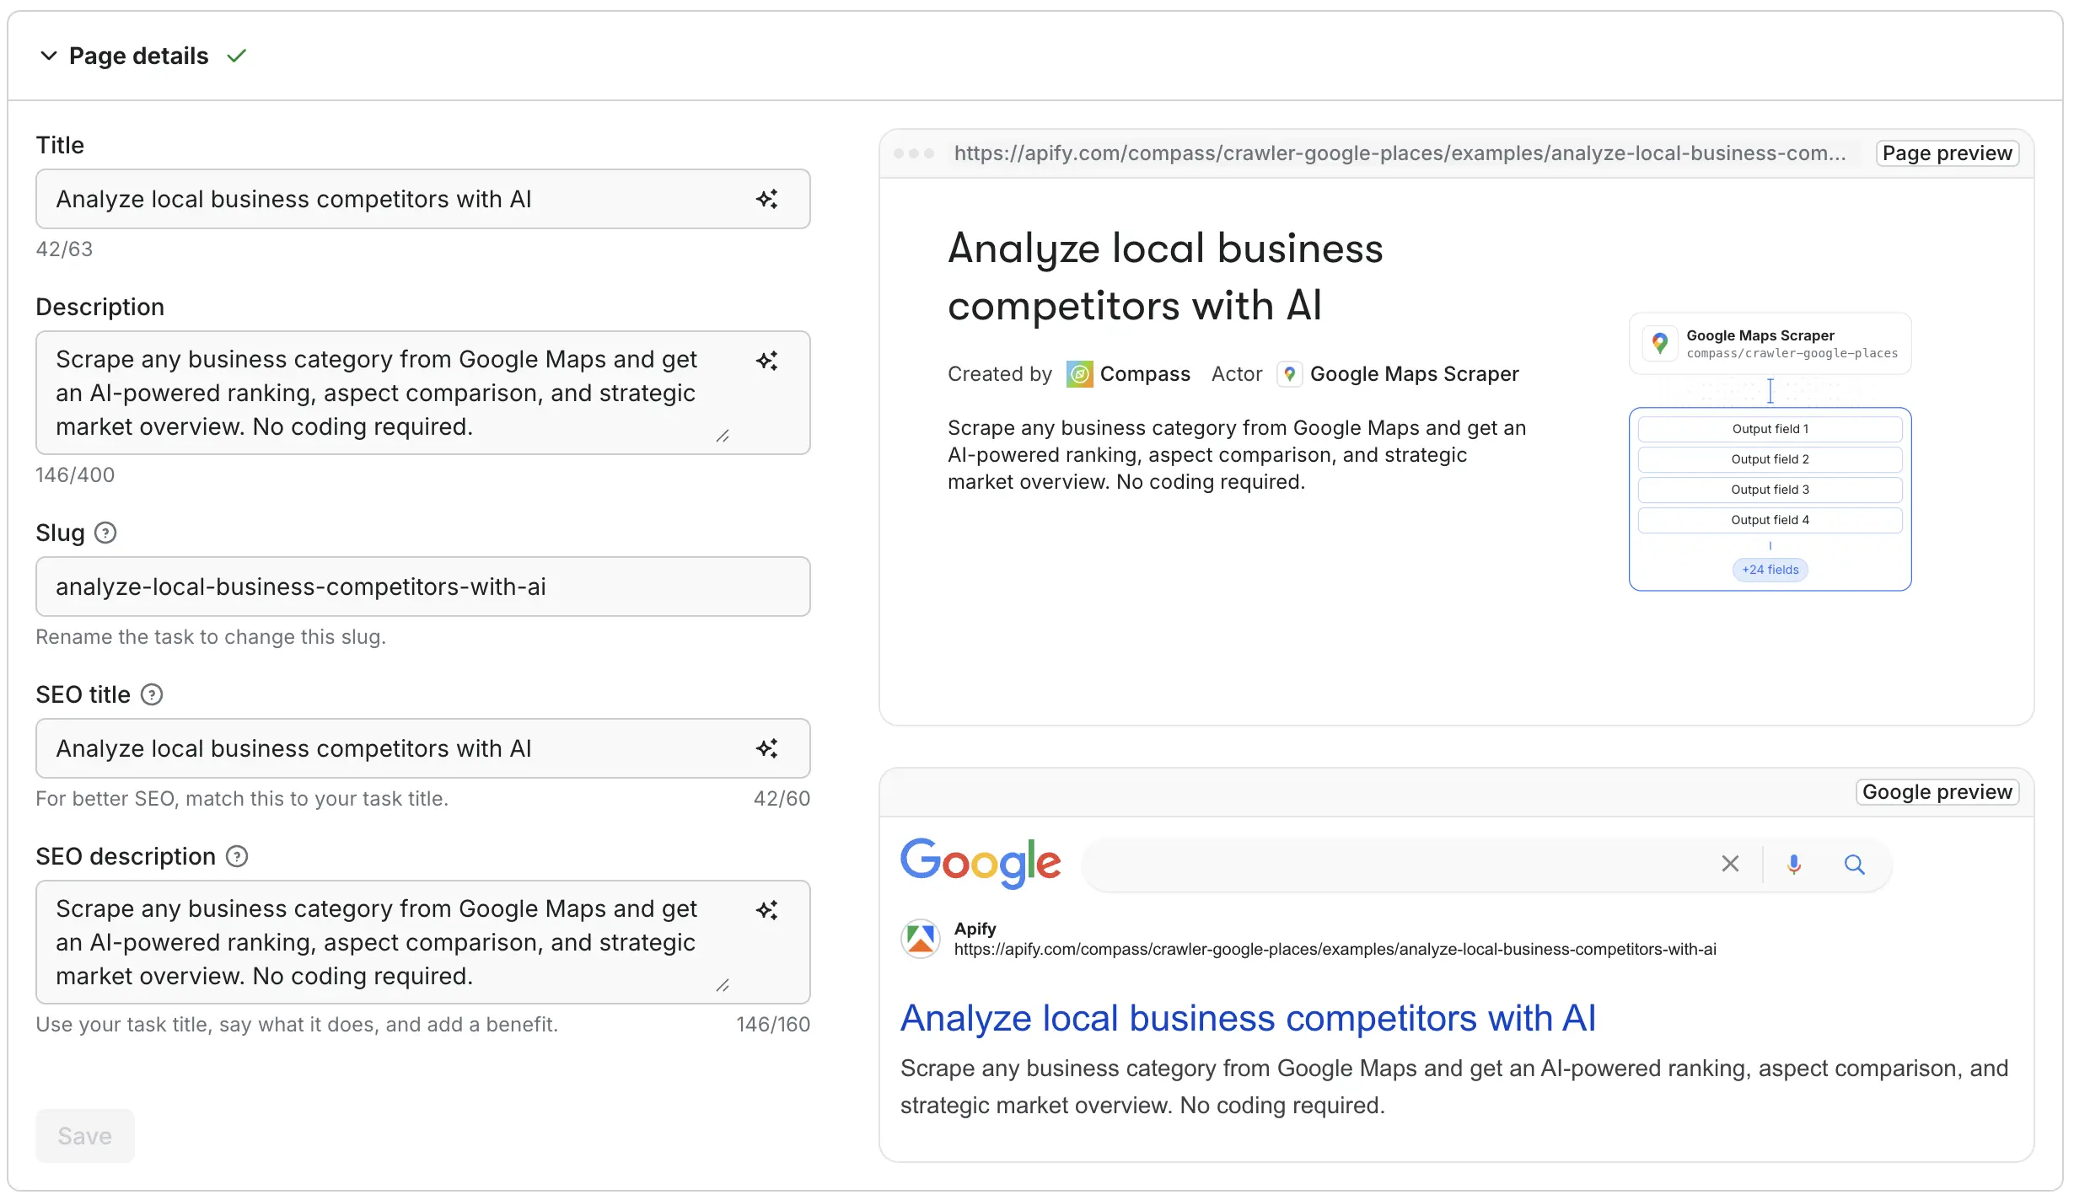Click the Google result snippet description
This screenshot has width=2074, height=1200.
tap(1454, 1087)
